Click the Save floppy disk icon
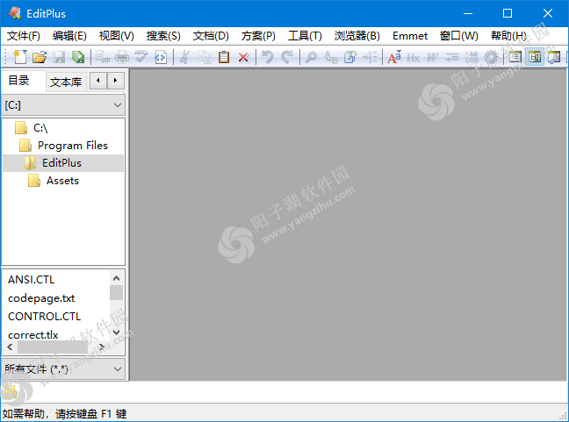569x422 pixels. tap(59, 57)
